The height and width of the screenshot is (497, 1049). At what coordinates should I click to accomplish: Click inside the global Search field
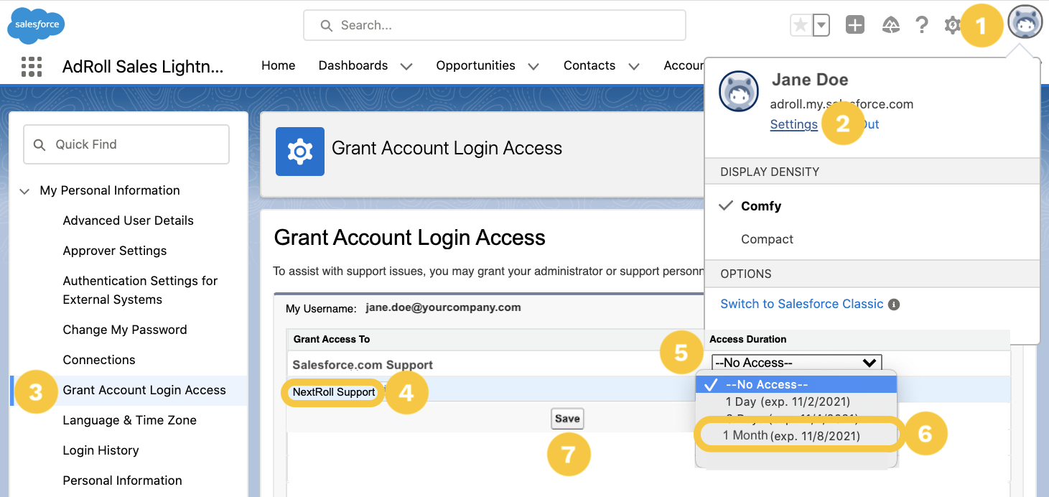coord(494,24)
